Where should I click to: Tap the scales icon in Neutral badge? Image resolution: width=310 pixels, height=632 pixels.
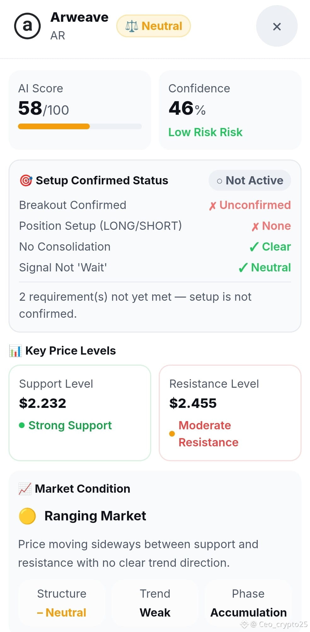click(x=132, y=26)
